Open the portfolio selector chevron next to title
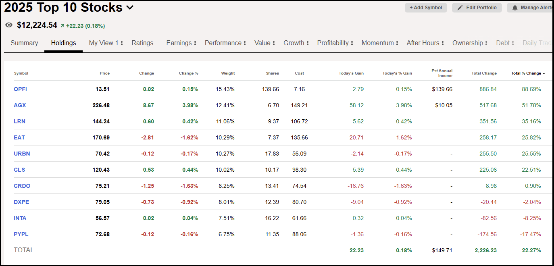Image resolution: width=554 pixels, height=266 pixels. [129, 8]
